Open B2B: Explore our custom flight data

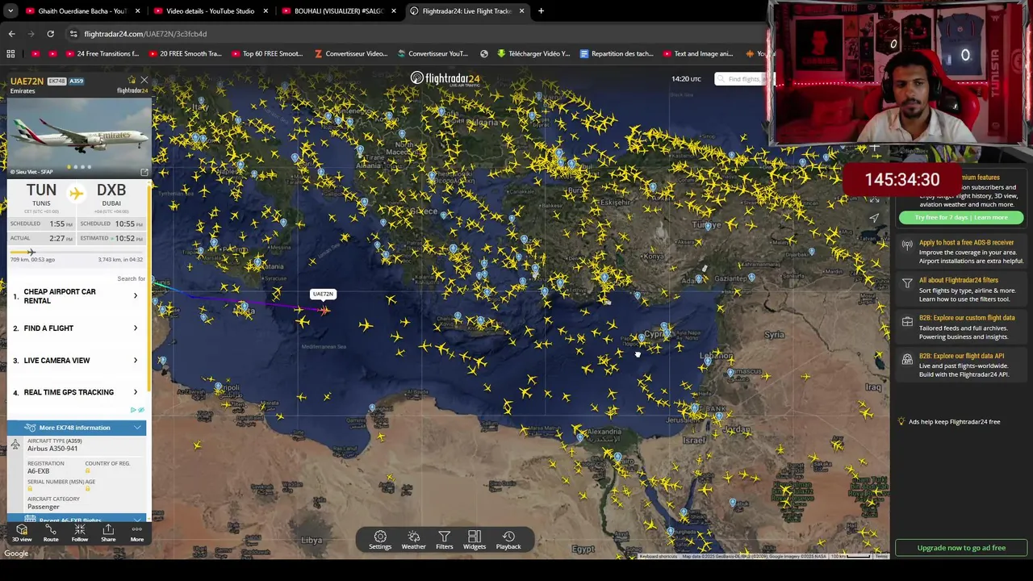pos(963,327)
